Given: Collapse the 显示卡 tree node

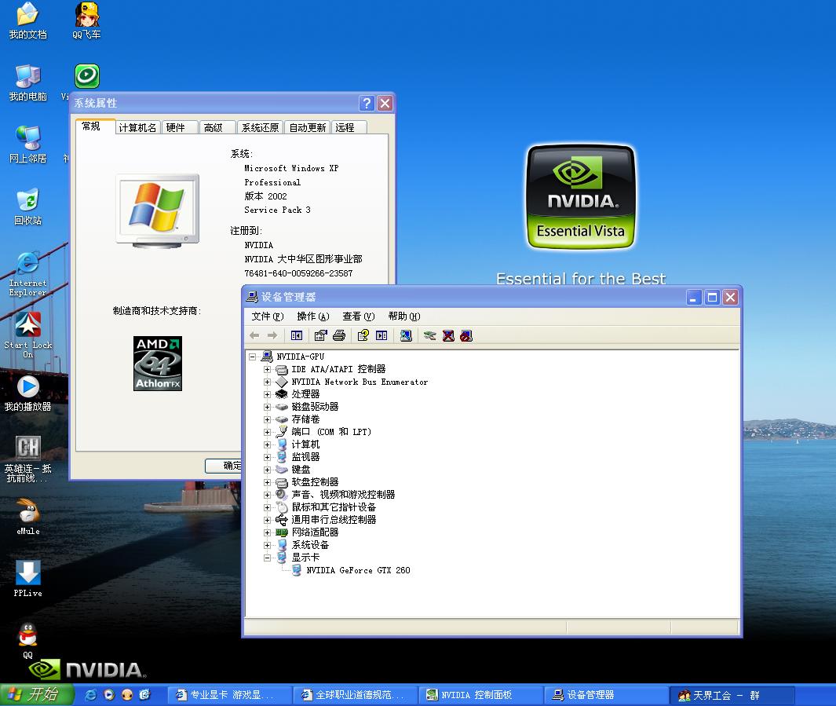Looking at the screenshot, I should pyautogui.click(x=267, y=558).
